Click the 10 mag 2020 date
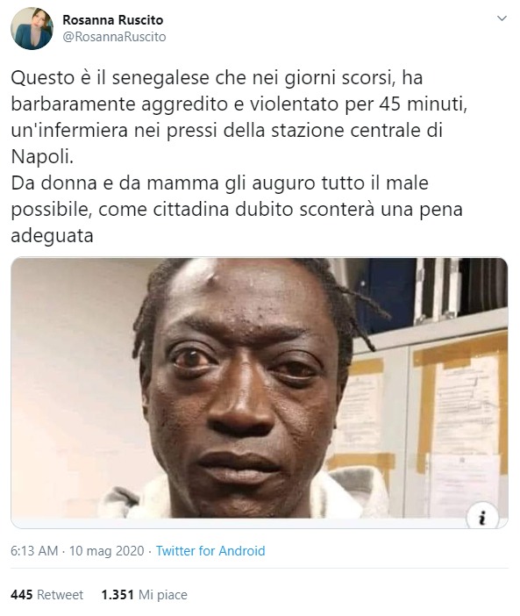This screenshot has width=520, height=616. coord(107,551)
